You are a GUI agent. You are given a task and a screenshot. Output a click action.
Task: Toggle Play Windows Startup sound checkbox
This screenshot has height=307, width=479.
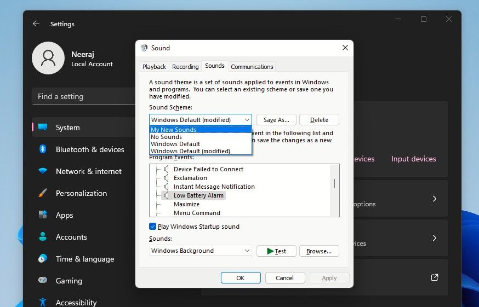coord(152,227)
